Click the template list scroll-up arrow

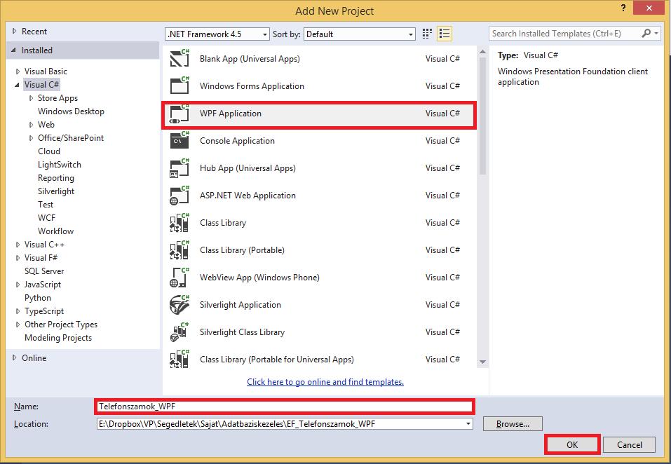482,52
